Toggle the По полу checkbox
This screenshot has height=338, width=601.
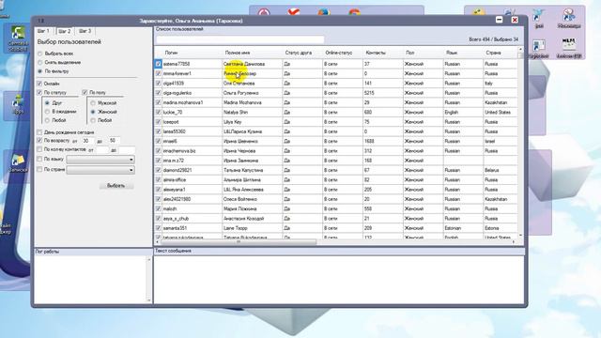click(85, 92)
